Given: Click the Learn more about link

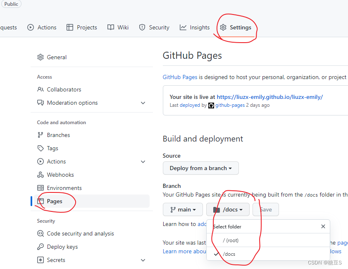Looking at the screenshot, I should 184,252.
